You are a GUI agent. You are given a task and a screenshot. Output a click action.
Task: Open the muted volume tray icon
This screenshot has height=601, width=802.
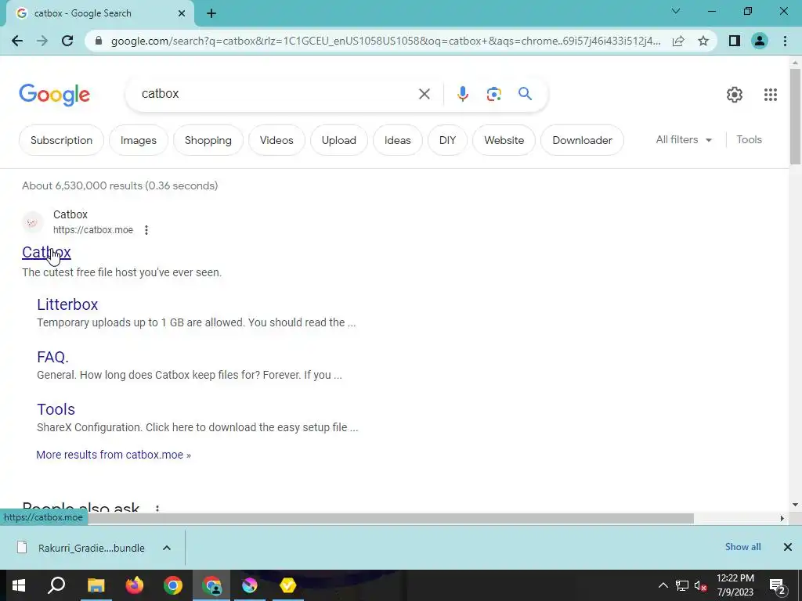click(700, 585)
